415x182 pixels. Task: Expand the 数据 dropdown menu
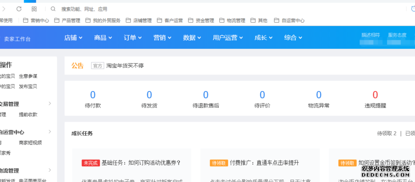click(192, 37)
